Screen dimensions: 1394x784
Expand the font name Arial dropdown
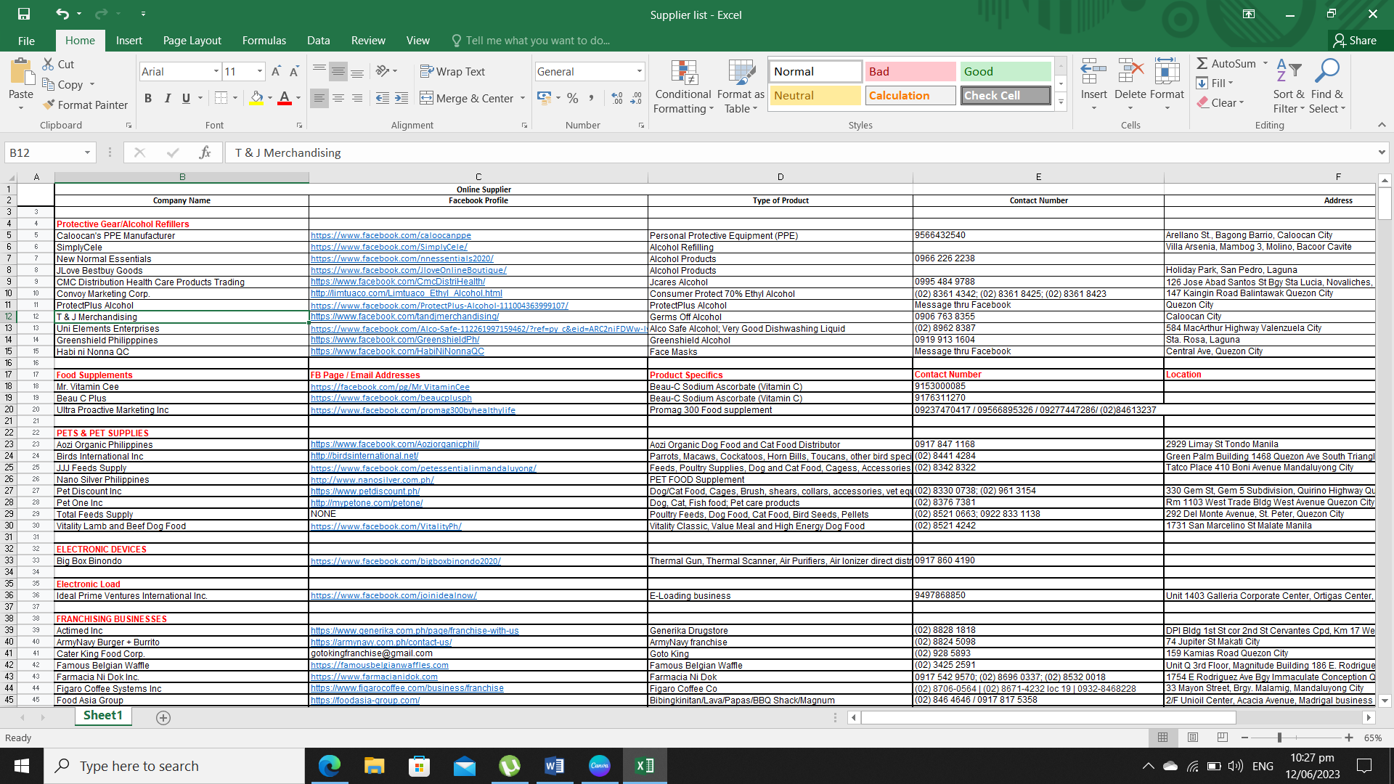(216, 71)
